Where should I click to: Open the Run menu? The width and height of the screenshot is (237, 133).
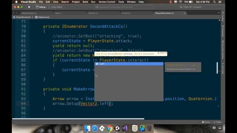(93, 2)
